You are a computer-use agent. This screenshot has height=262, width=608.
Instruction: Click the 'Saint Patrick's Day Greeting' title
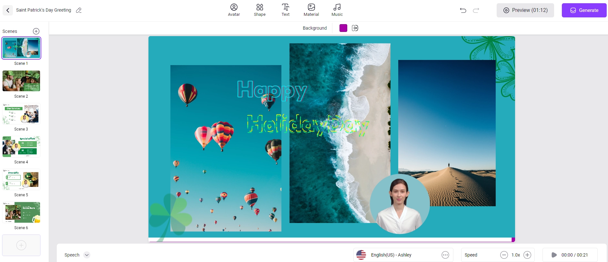pyautogui.click(x=44, y=10)
